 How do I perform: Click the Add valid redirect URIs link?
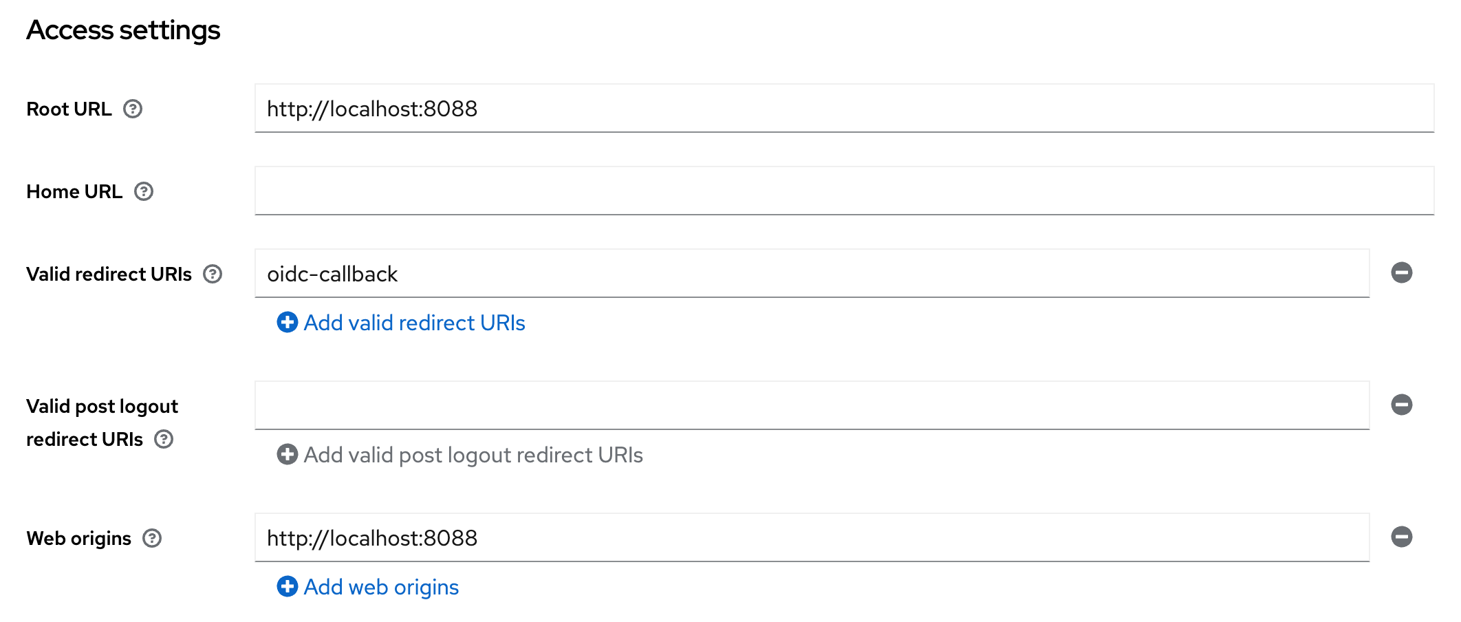pyautogui.click(x=413, y=323)
